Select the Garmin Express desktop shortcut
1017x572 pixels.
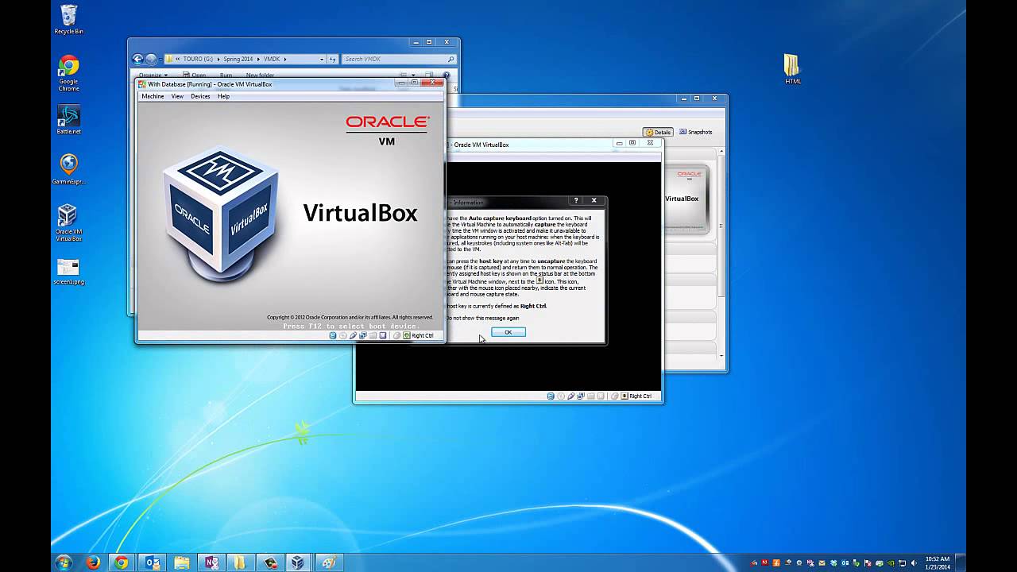pyautogui.click(x=68, y=168)
